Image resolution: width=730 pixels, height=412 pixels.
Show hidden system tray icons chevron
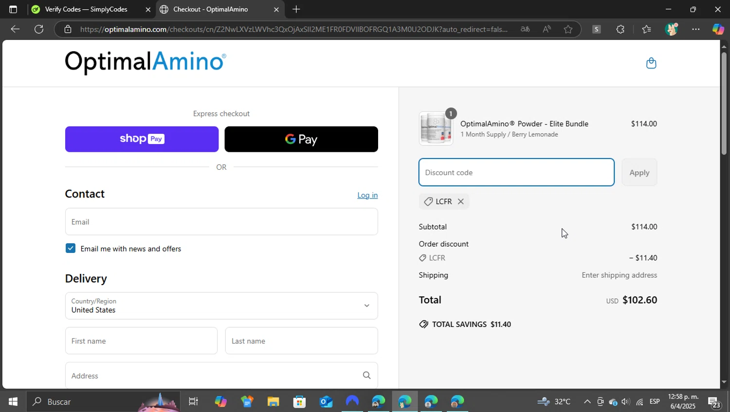pos(587,401)
